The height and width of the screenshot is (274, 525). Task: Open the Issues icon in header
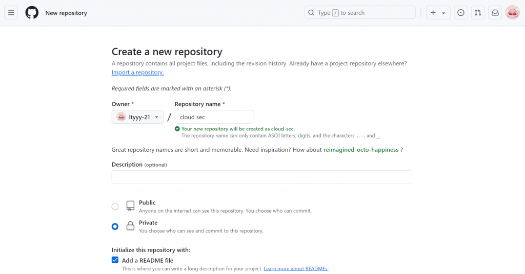coord(461,13)
